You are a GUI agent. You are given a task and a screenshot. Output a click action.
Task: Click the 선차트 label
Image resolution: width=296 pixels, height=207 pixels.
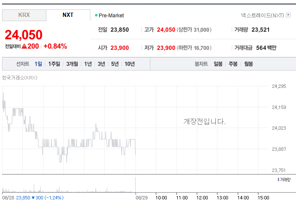point(23,64)
